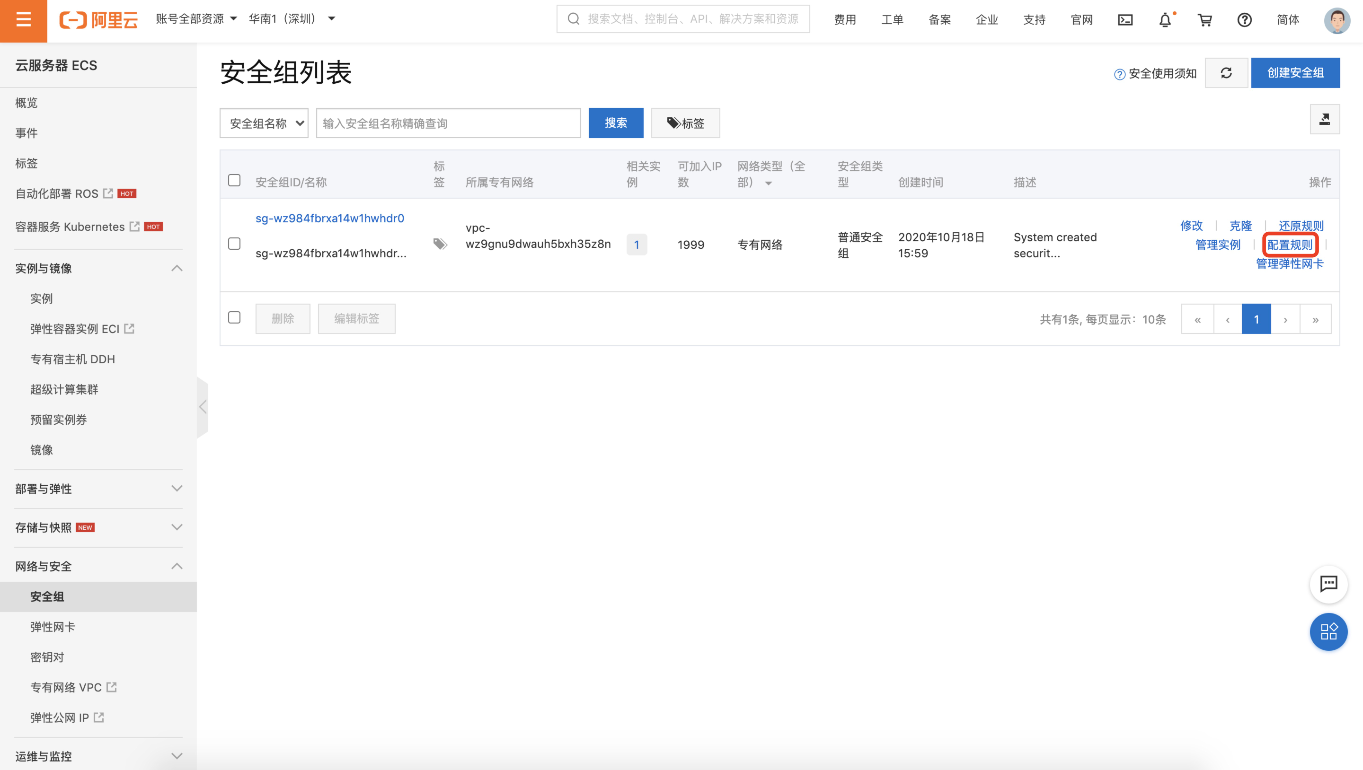Image resolution: width=1363 pixels, height=770 pixels.
Task: Click 管理弹性网卡 in the row actions
Action: pyautogui.click(x=1290, y=263)
